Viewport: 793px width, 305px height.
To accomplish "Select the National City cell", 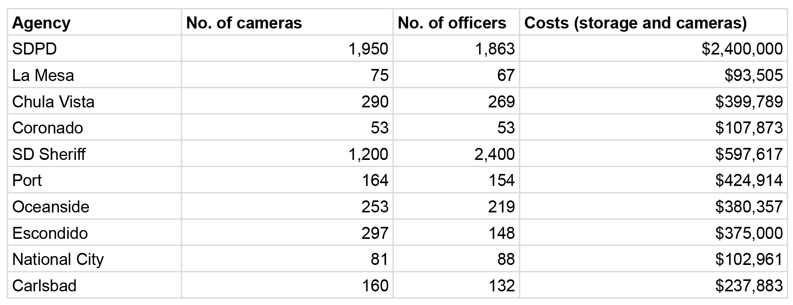I will point(94,259).
